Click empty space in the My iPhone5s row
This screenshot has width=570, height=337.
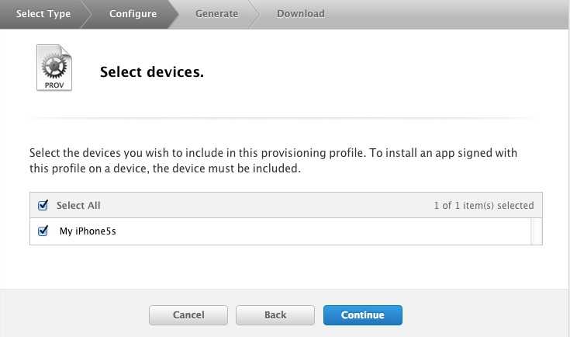[310, 231]
